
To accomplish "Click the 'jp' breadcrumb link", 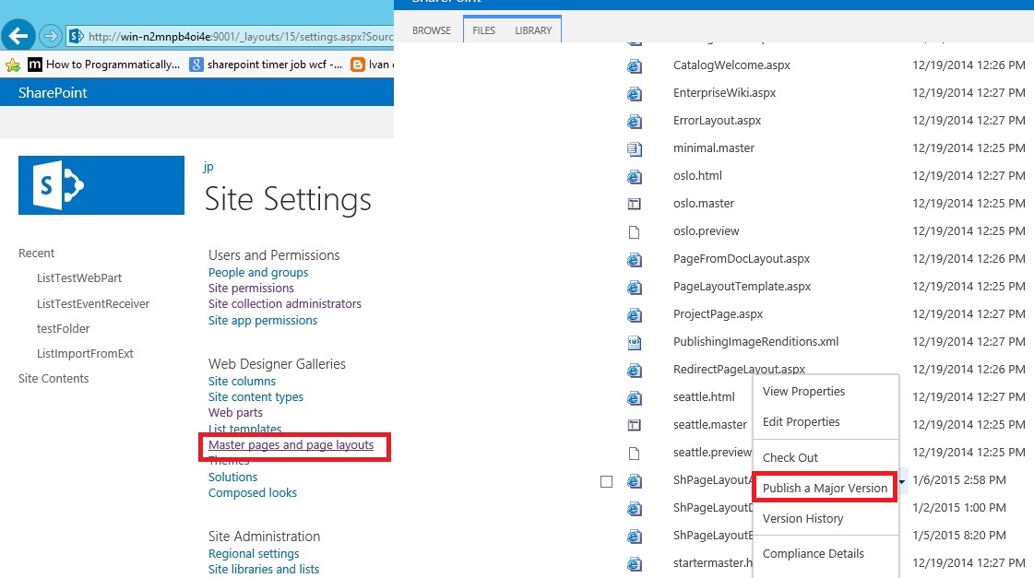I will 208,167.
